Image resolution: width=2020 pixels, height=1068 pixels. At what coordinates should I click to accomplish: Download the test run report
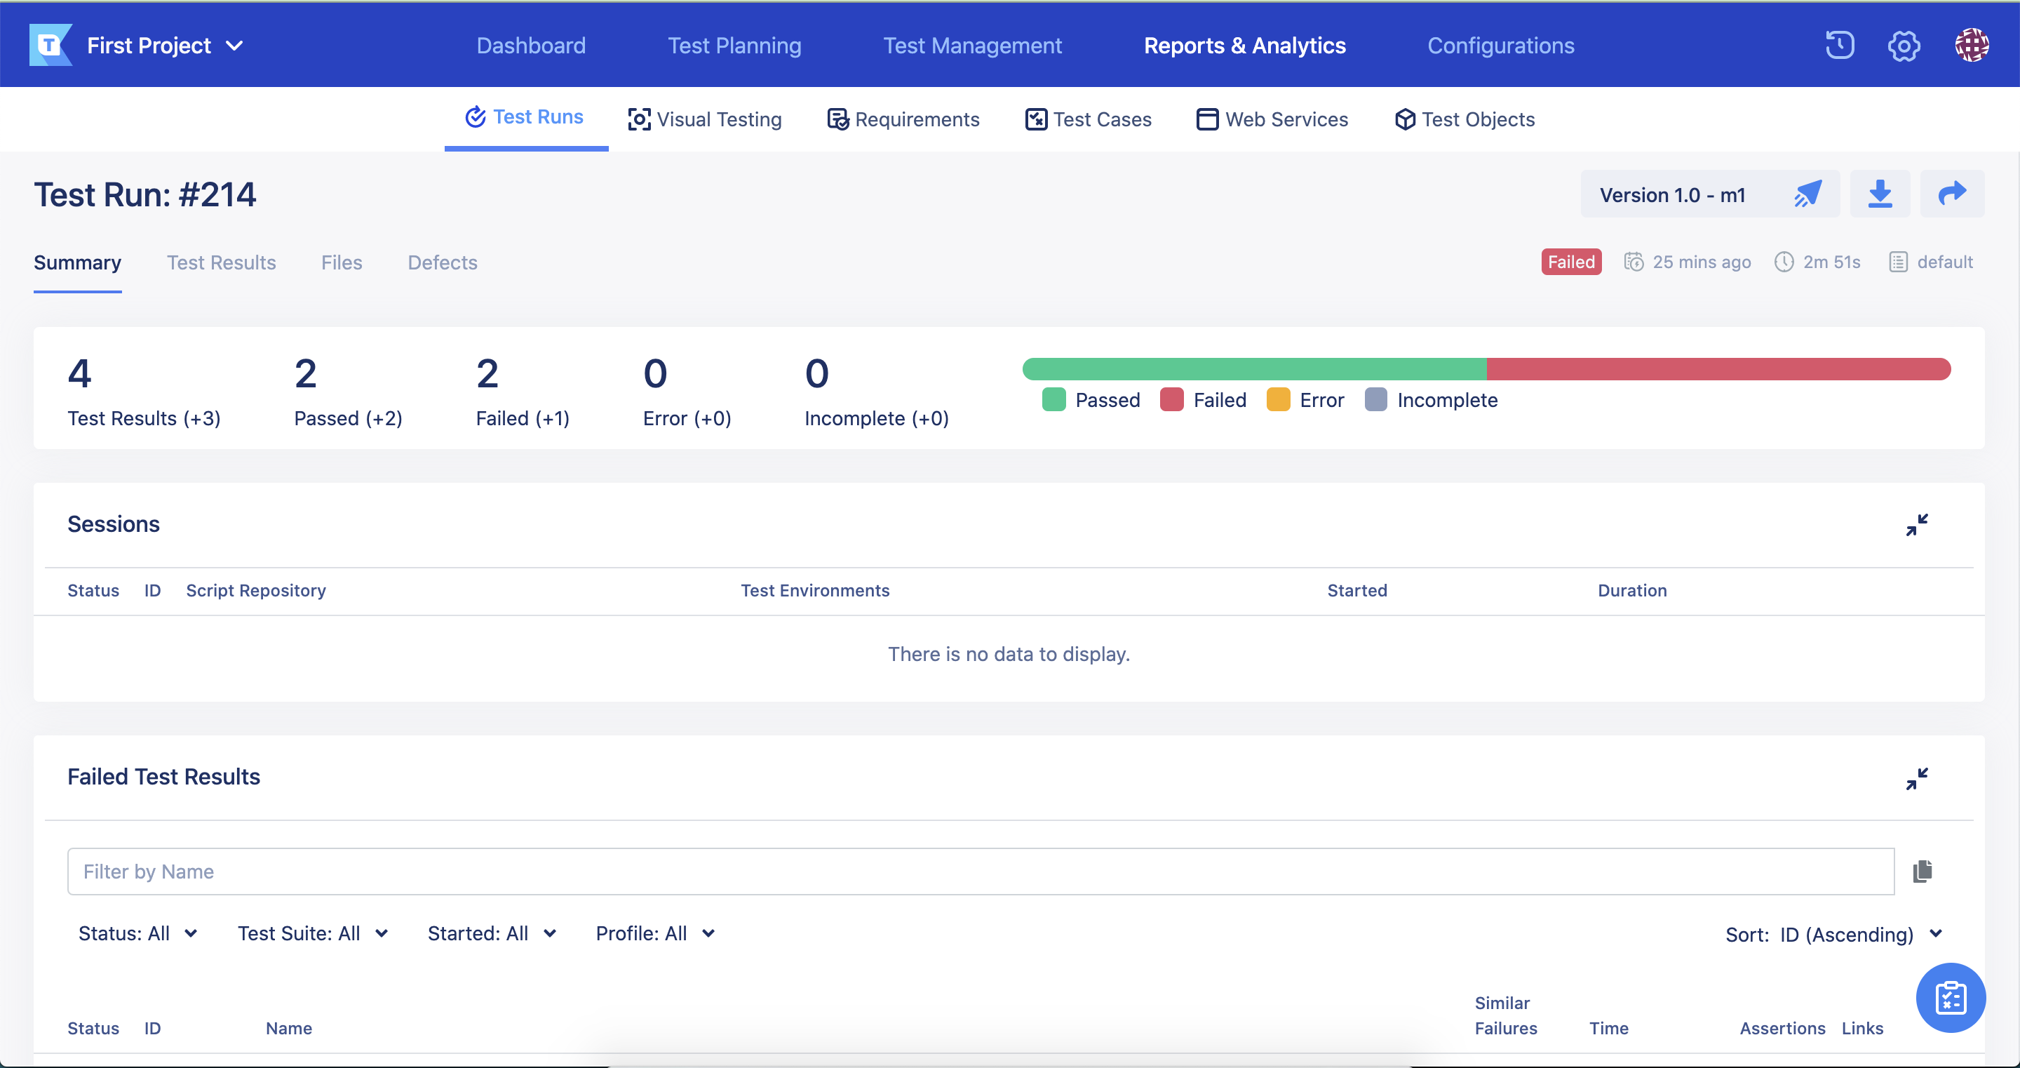[1880, 194]
